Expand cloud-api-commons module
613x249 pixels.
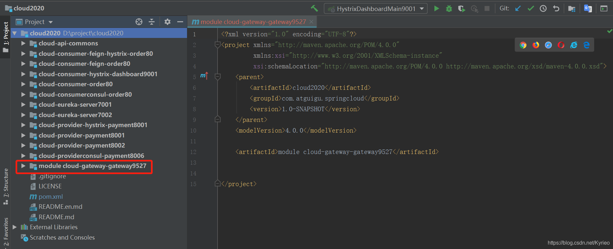coord(23,43)
